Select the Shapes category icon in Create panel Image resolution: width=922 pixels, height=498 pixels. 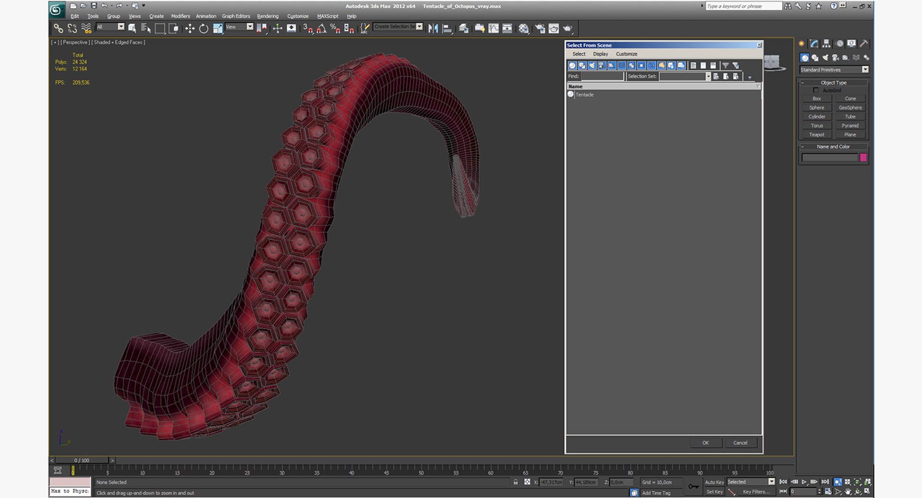pyautogui.click(x=815, y=58)
